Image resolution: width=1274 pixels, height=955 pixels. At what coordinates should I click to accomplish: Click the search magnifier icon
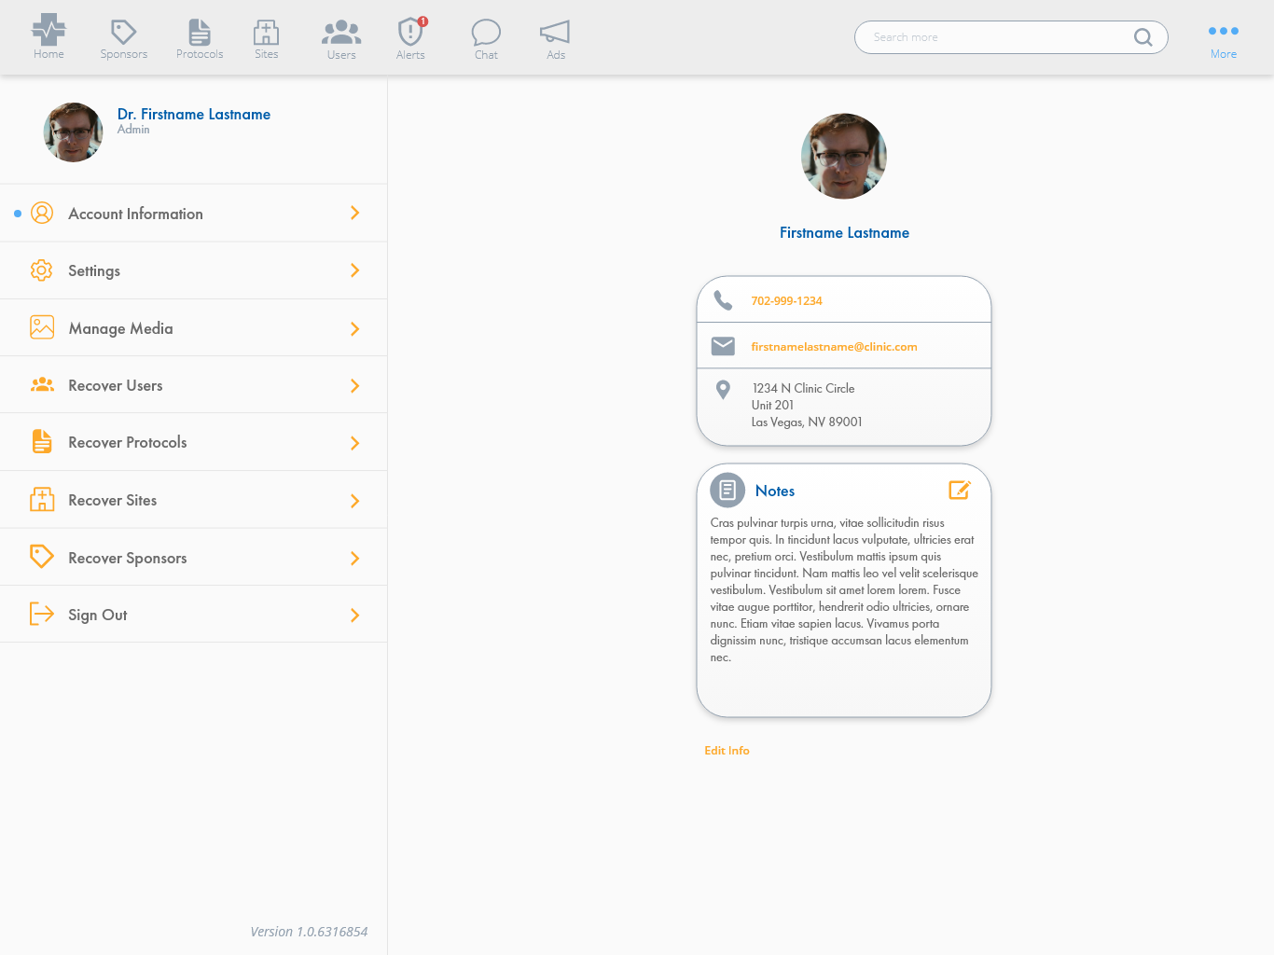click(1142, 37)
